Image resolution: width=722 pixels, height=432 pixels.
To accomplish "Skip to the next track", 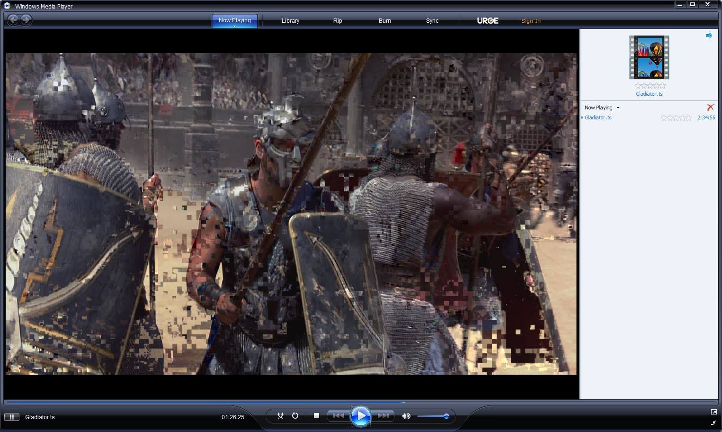I will coord(383,416).
